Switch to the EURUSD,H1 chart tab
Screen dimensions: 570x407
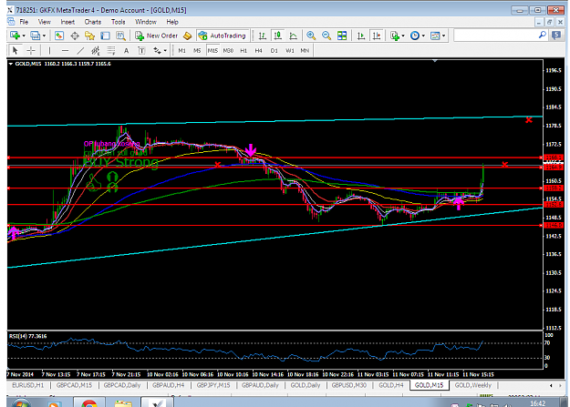click(x=27, y=385)
